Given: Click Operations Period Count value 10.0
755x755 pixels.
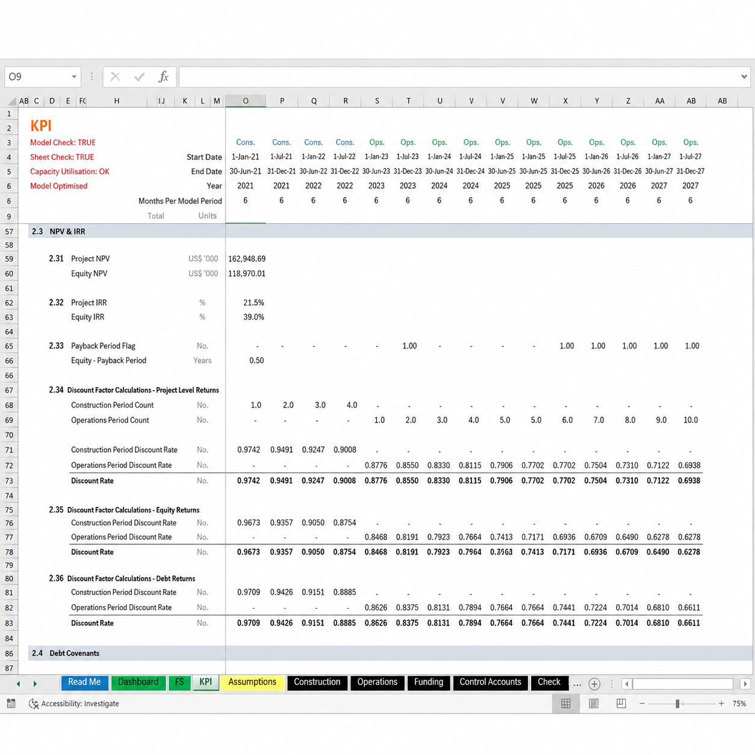Looking at the screenshot, I should pyautogui.click(x=691, y=420).
